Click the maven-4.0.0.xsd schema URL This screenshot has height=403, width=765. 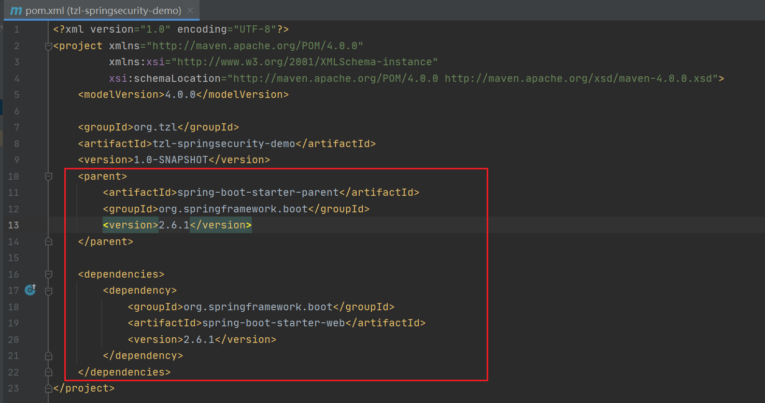point(580,78)
